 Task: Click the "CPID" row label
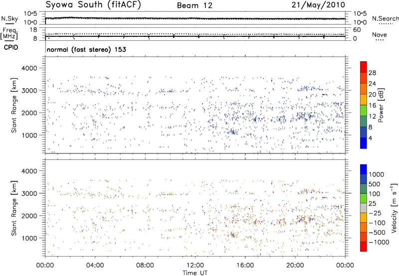(x=11, y=47)
